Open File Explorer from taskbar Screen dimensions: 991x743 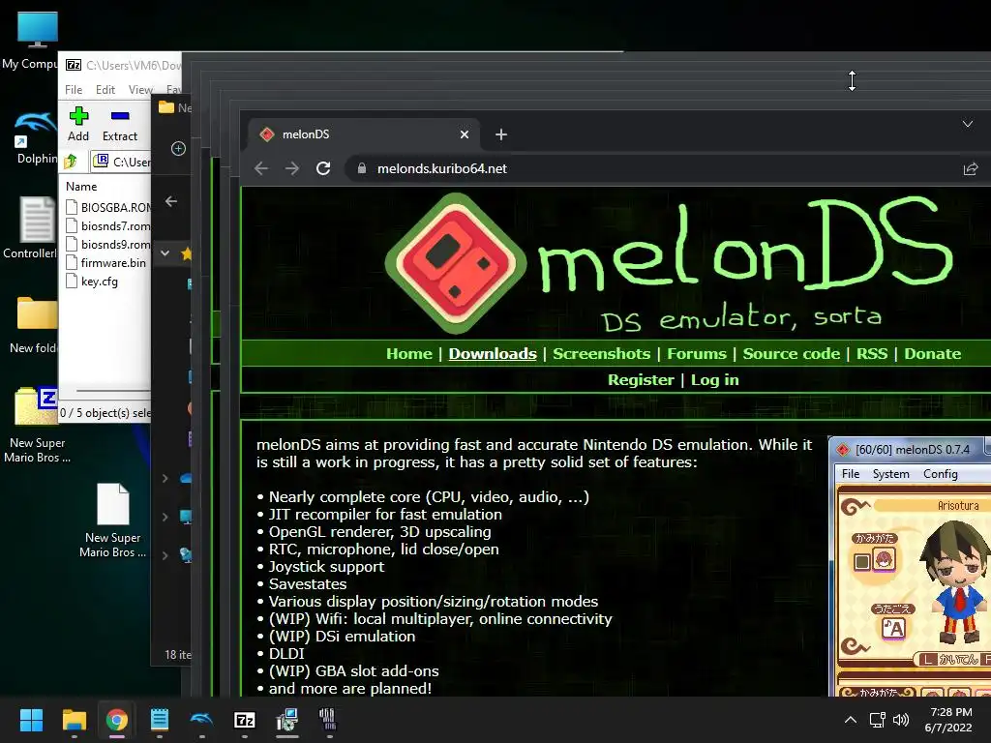74,720
